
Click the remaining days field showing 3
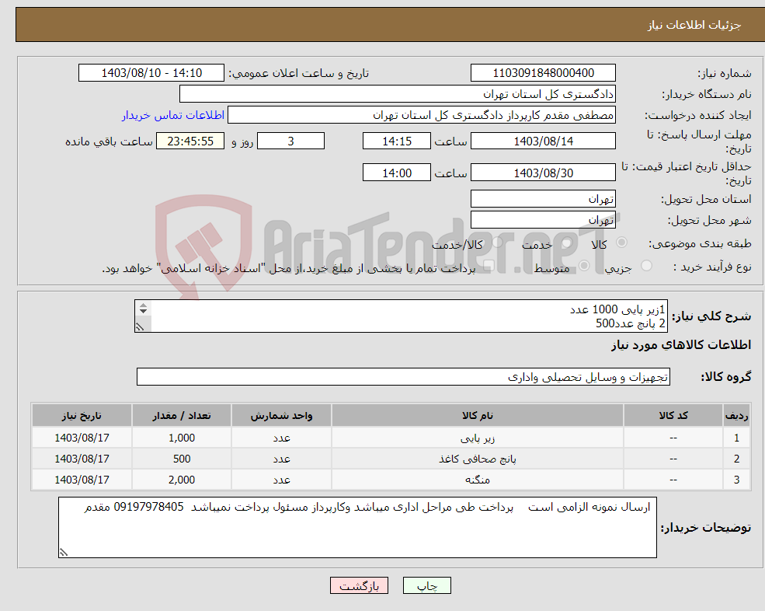point(290,141)
